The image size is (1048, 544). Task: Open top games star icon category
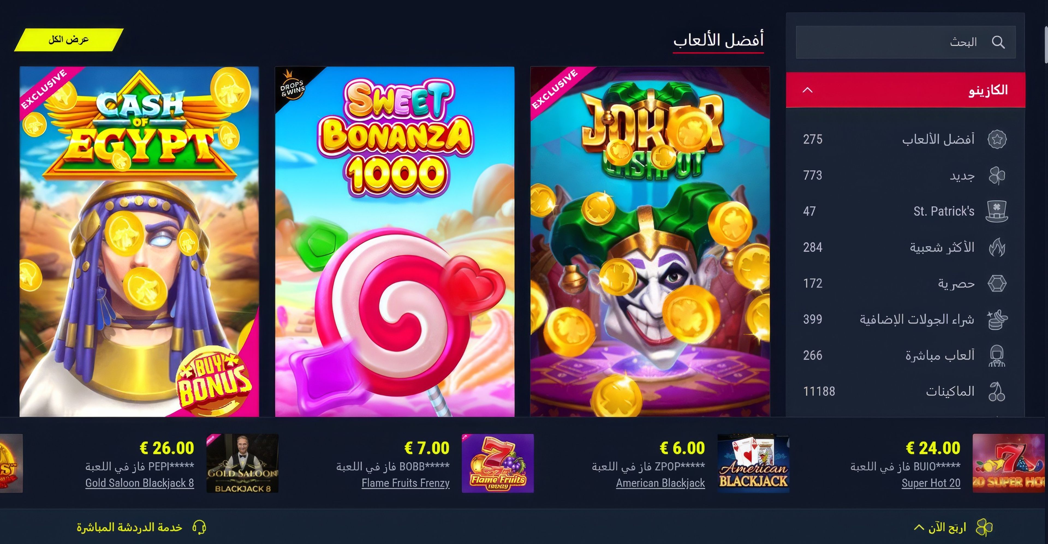(x=997, y=139)
